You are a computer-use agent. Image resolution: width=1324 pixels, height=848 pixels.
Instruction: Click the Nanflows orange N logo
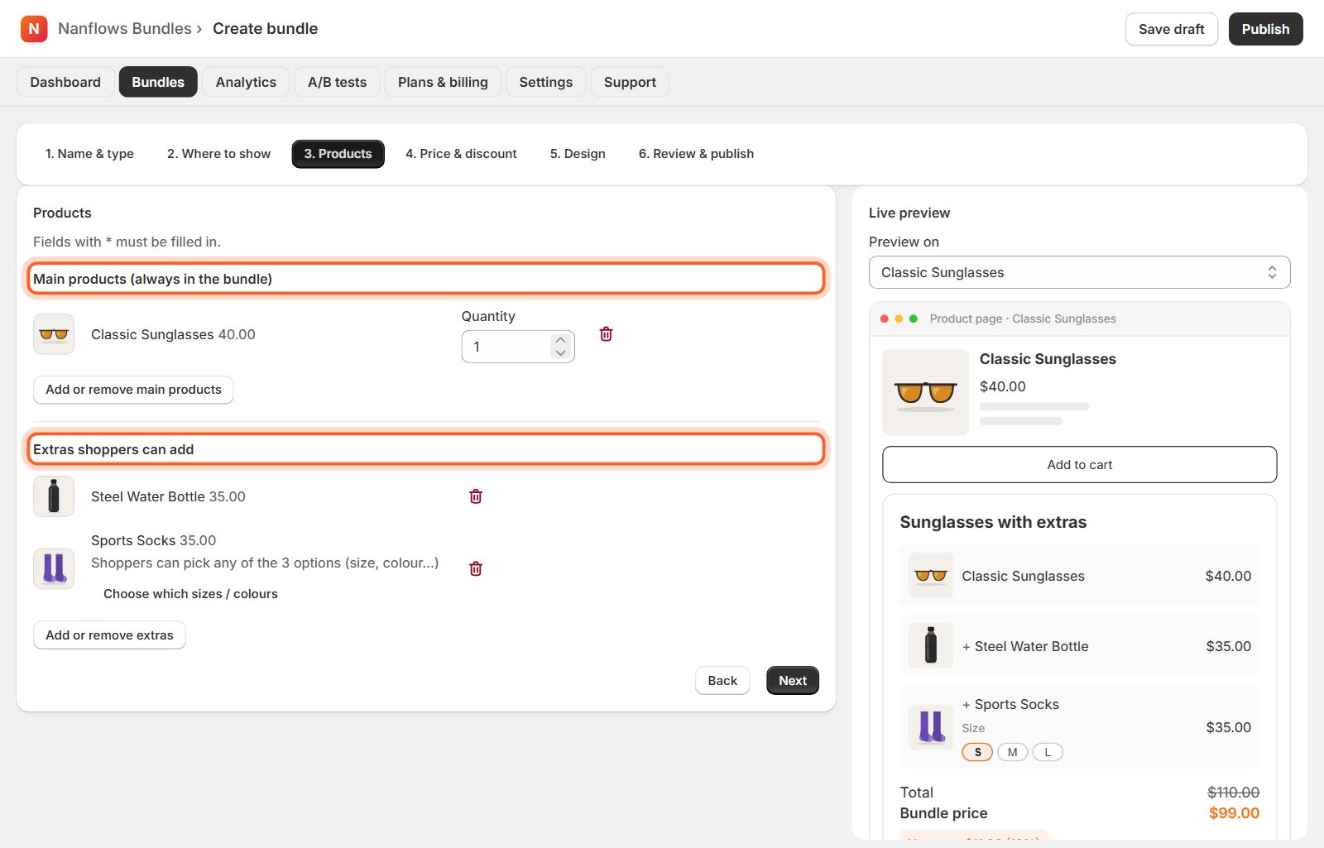pos(34,29)
